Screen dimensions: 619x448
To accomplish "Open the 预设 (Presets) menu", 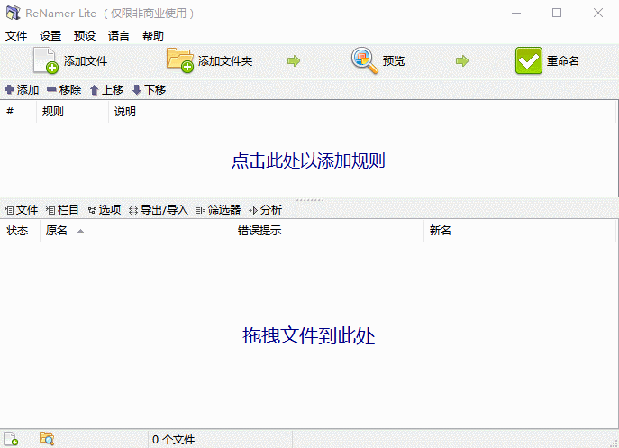I will pos(85,36).
